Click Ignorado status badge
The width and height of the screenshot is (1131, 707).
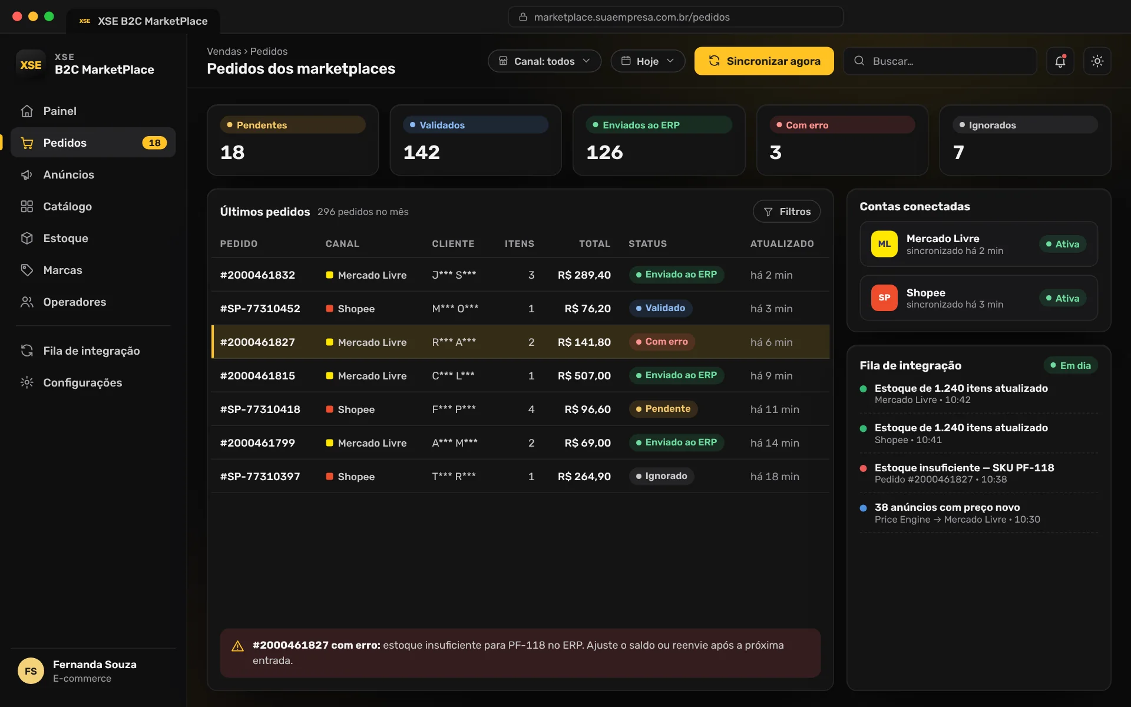(x=661, y=476)
